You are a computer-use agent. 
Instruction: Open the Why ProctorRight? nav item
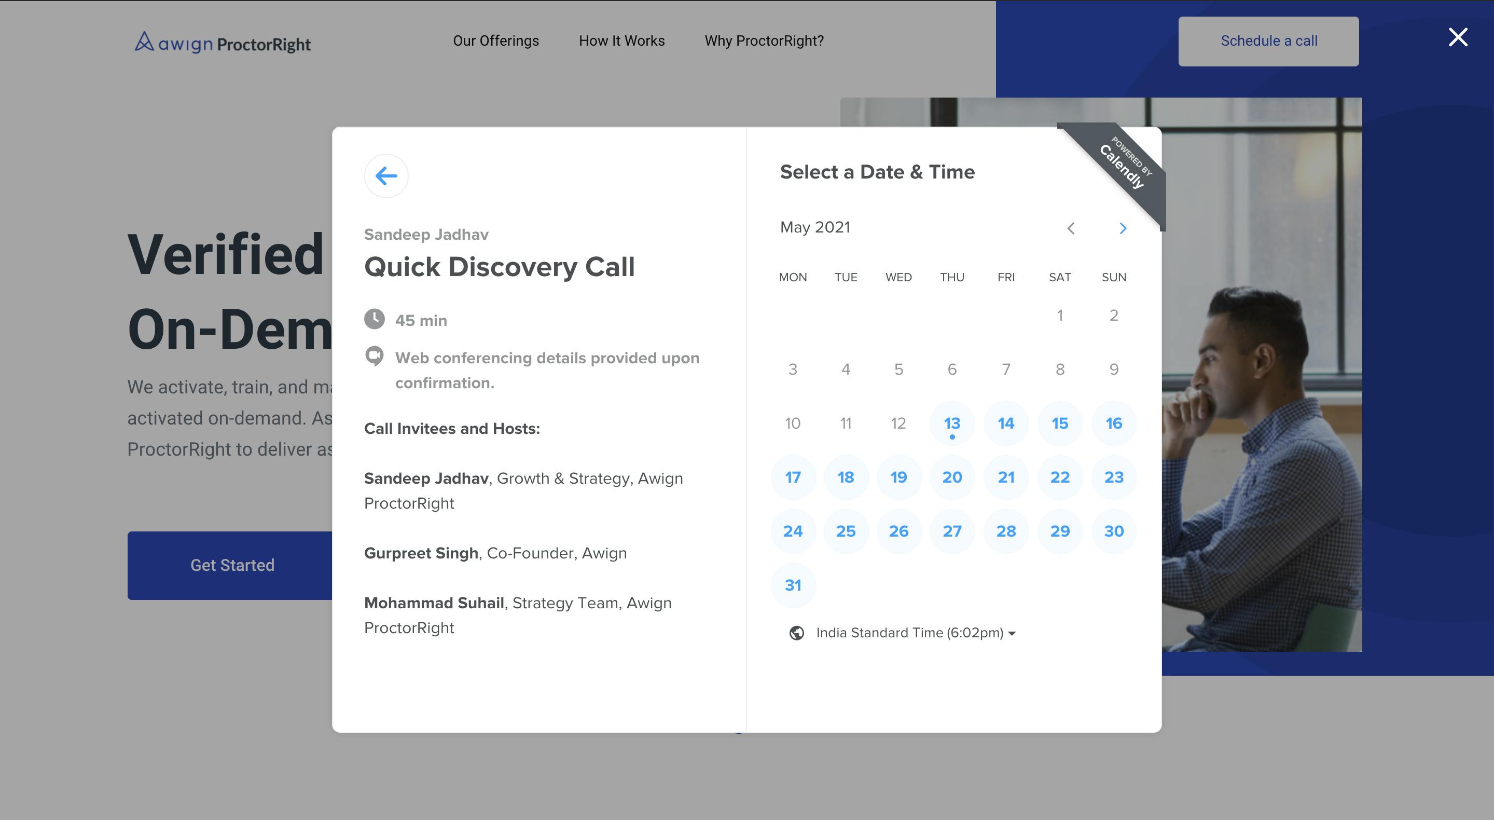point(764,40)
